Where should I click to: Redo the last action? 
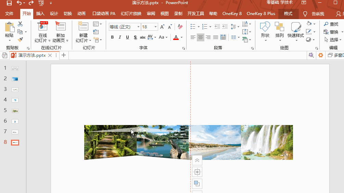click(x=31, y=3)
